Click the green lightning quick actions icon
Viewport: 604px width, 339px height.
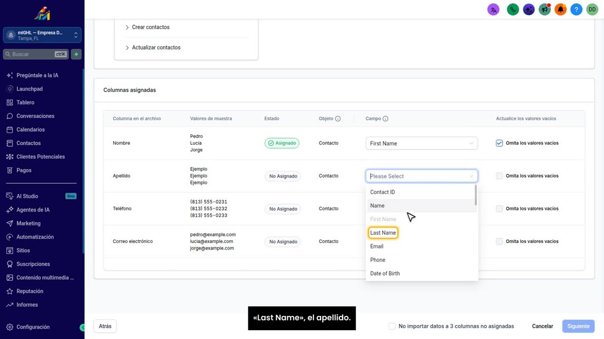pyautogui.click(x=76, y=54)
